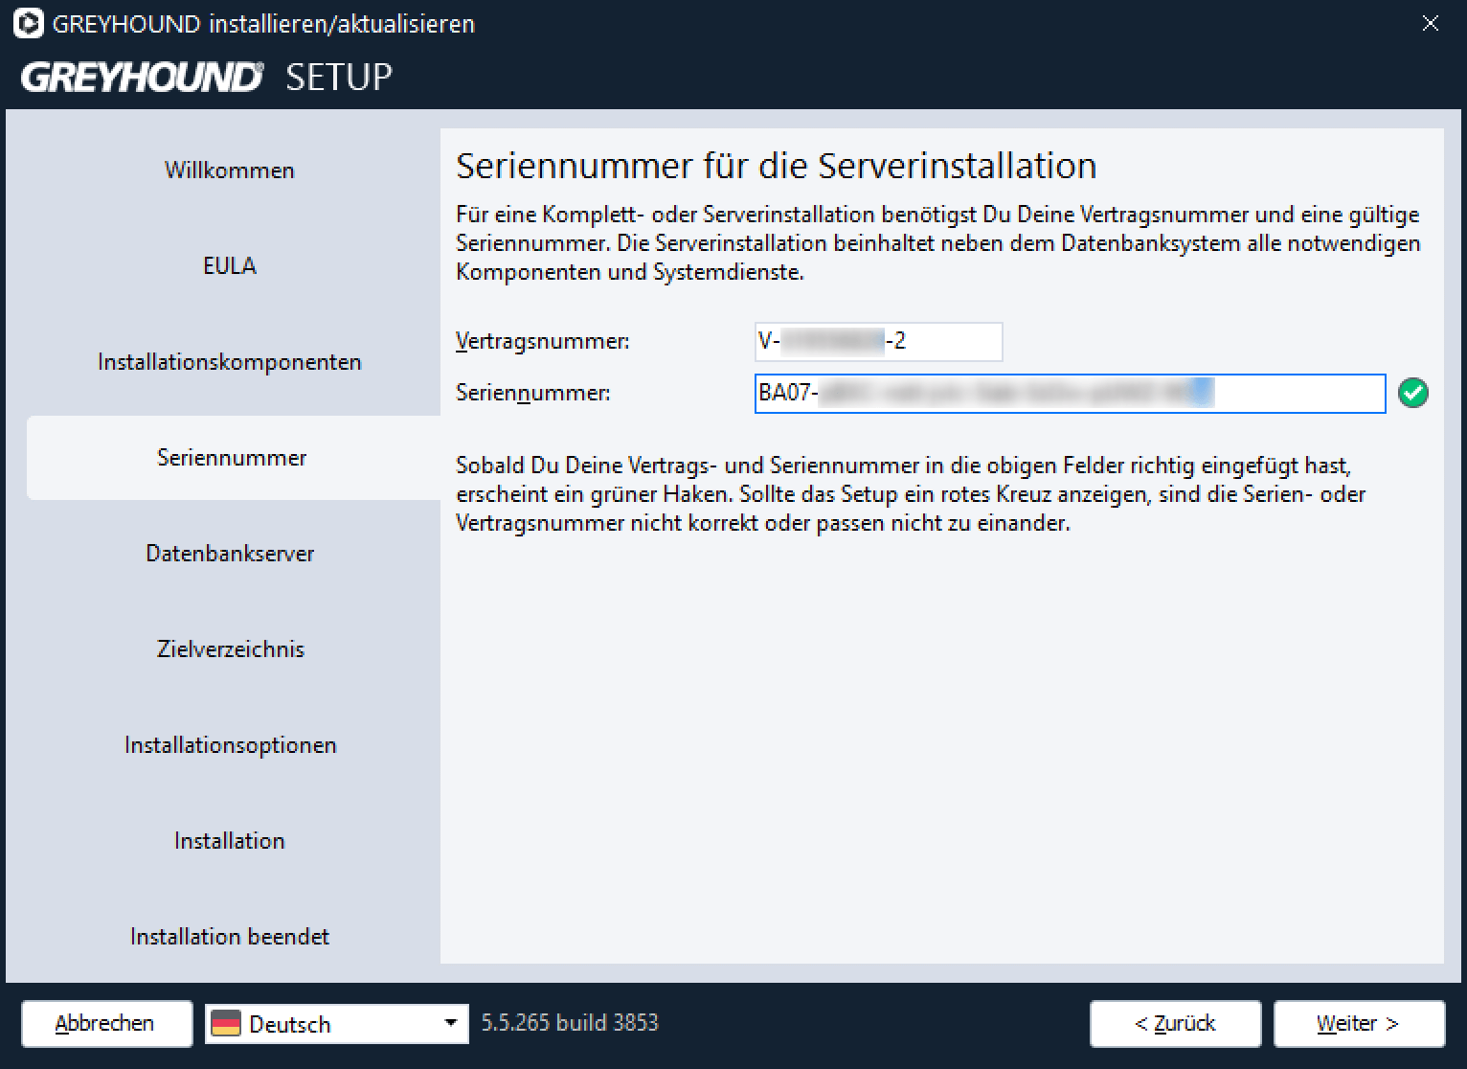Go to the Zielverzeichnis step
Screen dimensions: 1467x1069
click(230, 649)
